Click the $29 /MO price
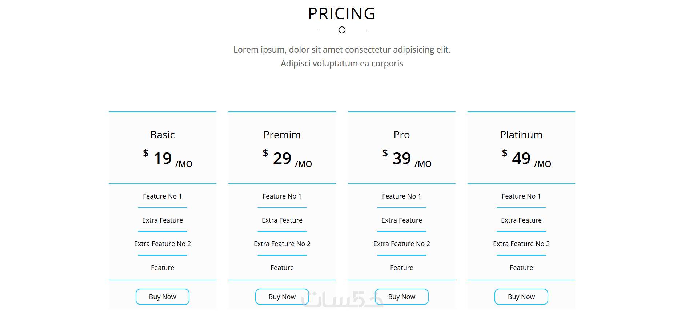 pos(287,158)
